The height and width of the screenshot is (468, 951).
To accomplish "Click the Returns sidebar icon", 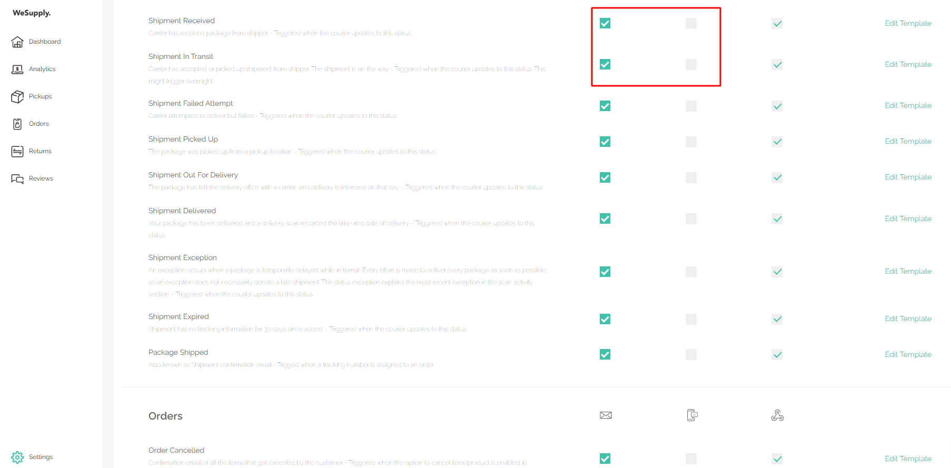I will point(17,151).
